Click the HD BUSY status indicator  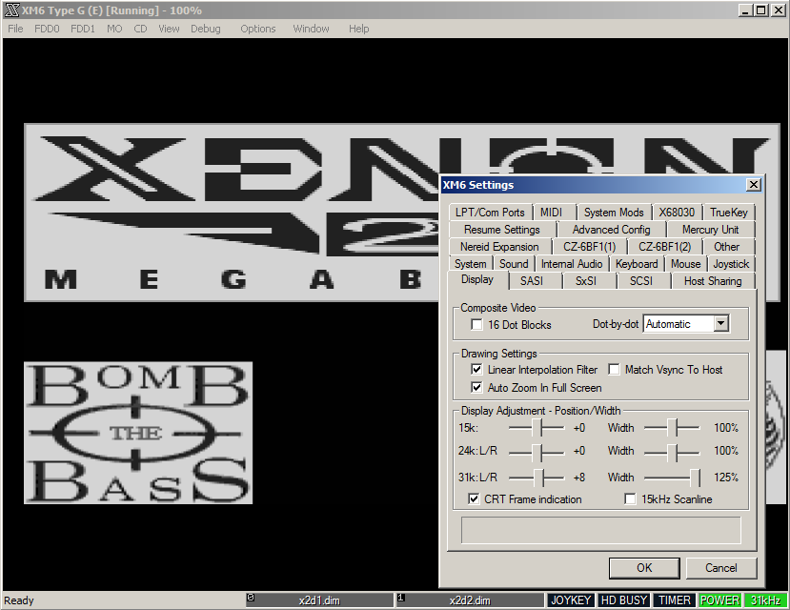click(624, 600)
